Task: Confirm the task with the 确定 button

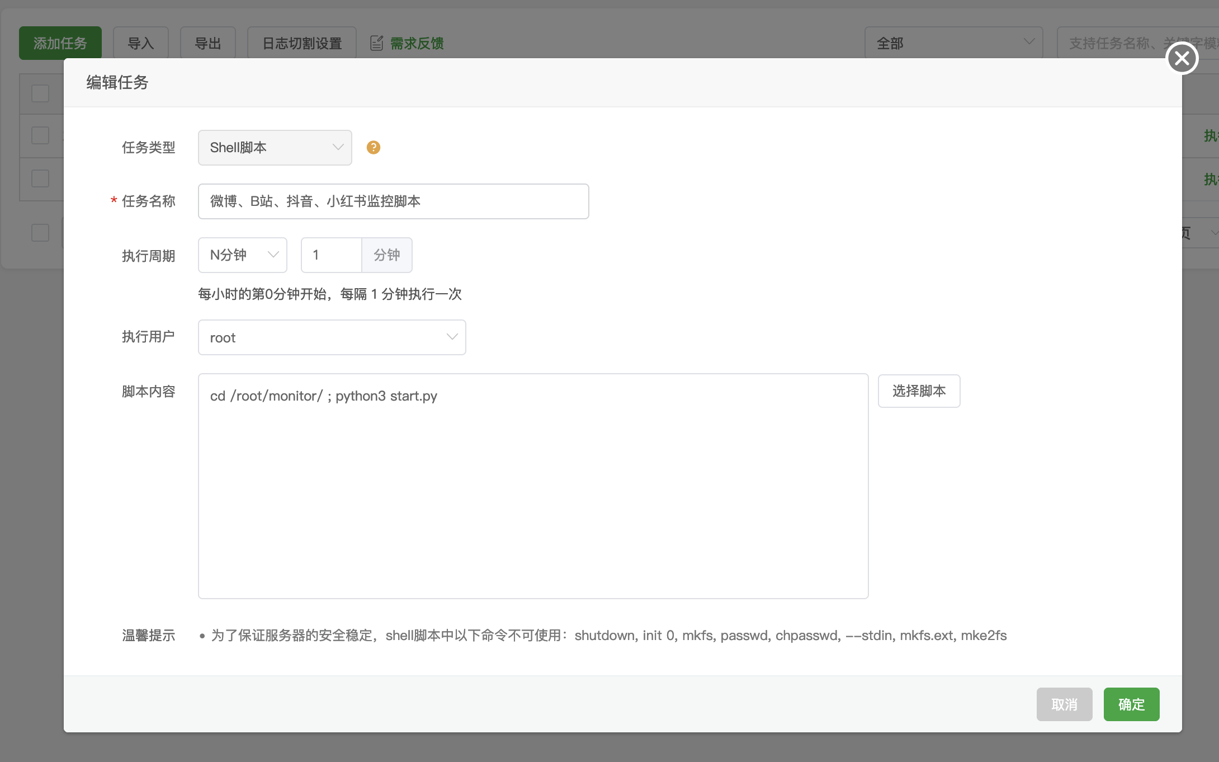Action: [x=1131, y=704]
